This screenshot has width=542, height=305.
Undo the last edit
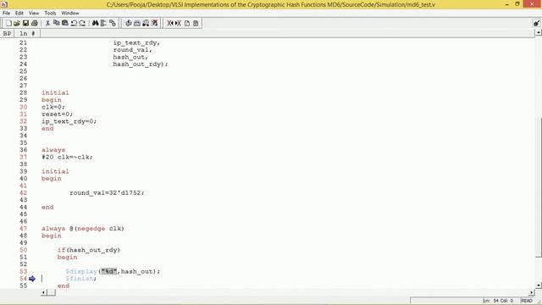tap(74, 23)
